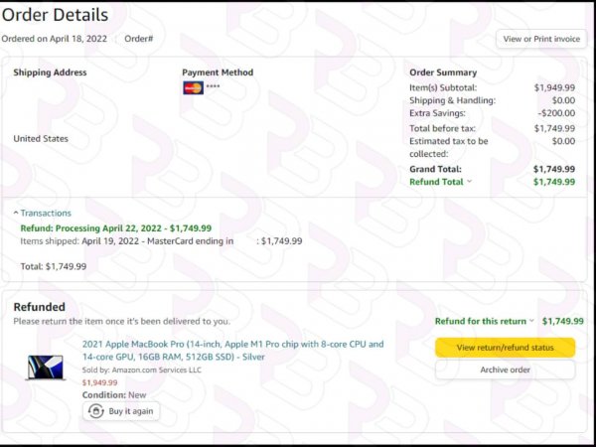Click the Refund Total amount $1,749.99
Screen dimensions: 596x447
pos(554,182)
